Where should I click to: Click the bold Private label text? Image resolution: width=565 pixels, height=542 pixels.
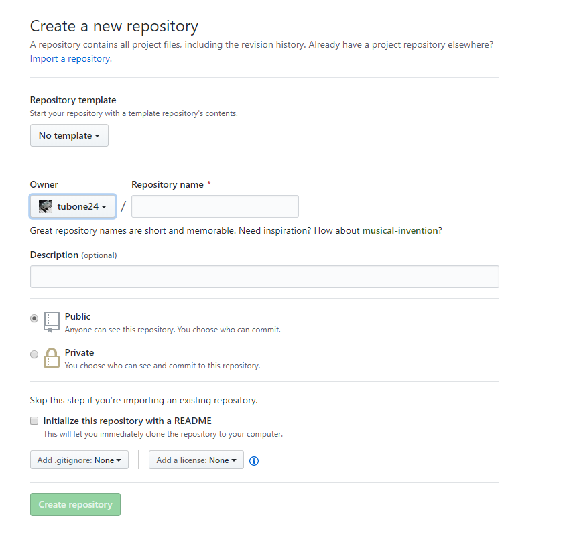coord(79,352)
